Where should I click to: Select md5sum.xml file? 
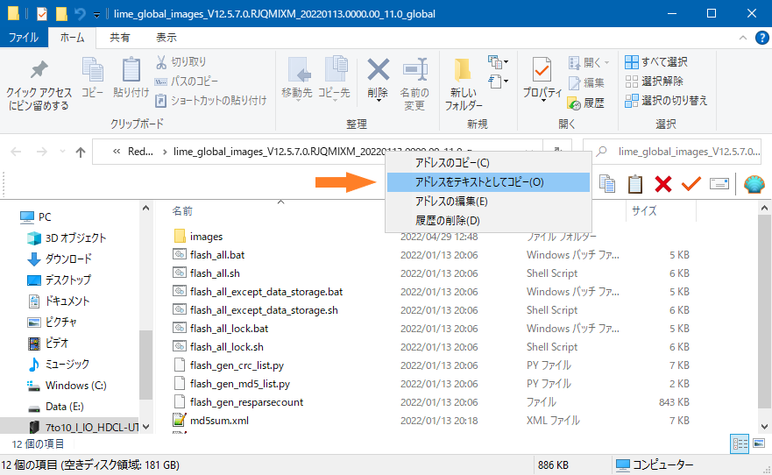(x=210, y=421)
